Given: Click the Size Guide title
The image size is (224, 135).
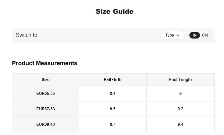Looking at the screenshot, I should (x=114, y=12).
